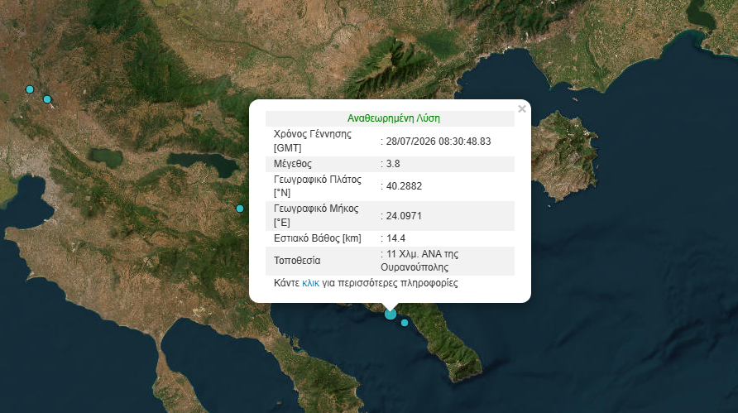Image resolution: width=738 pixels, height=413 pixels.
Task: Click the longitude value 24.0971
Action: 404,216
